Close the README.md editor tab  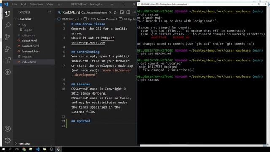[110, 12]
